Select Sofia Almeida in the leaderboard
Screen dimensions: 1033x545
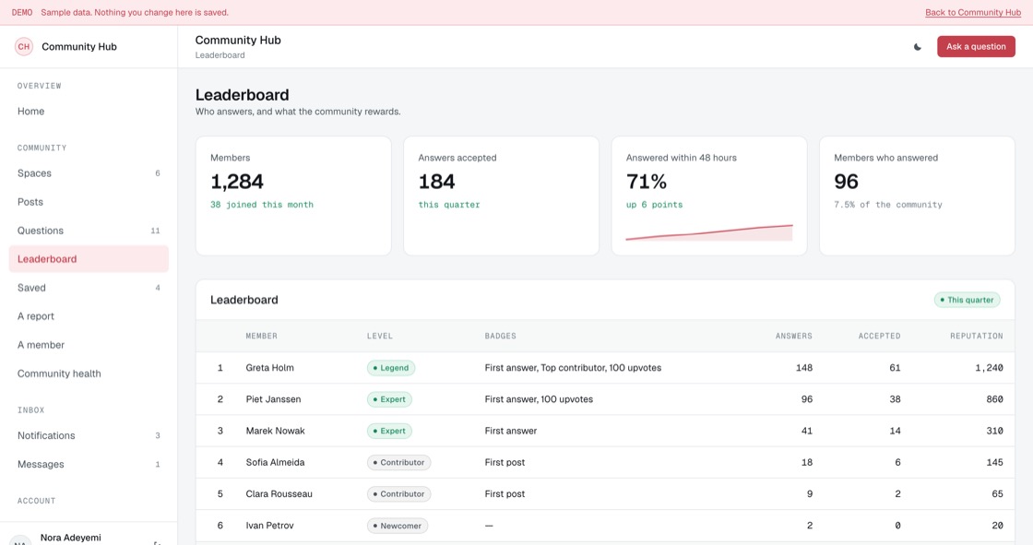click(x=275, y=463)
